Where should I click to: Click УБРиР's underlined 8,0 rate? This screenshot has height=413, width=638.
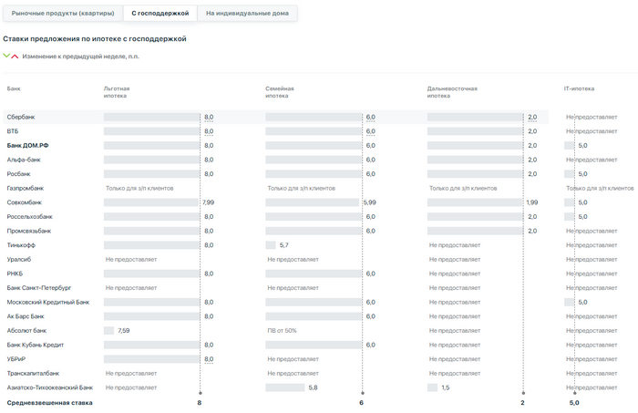(x=209, y=359)
